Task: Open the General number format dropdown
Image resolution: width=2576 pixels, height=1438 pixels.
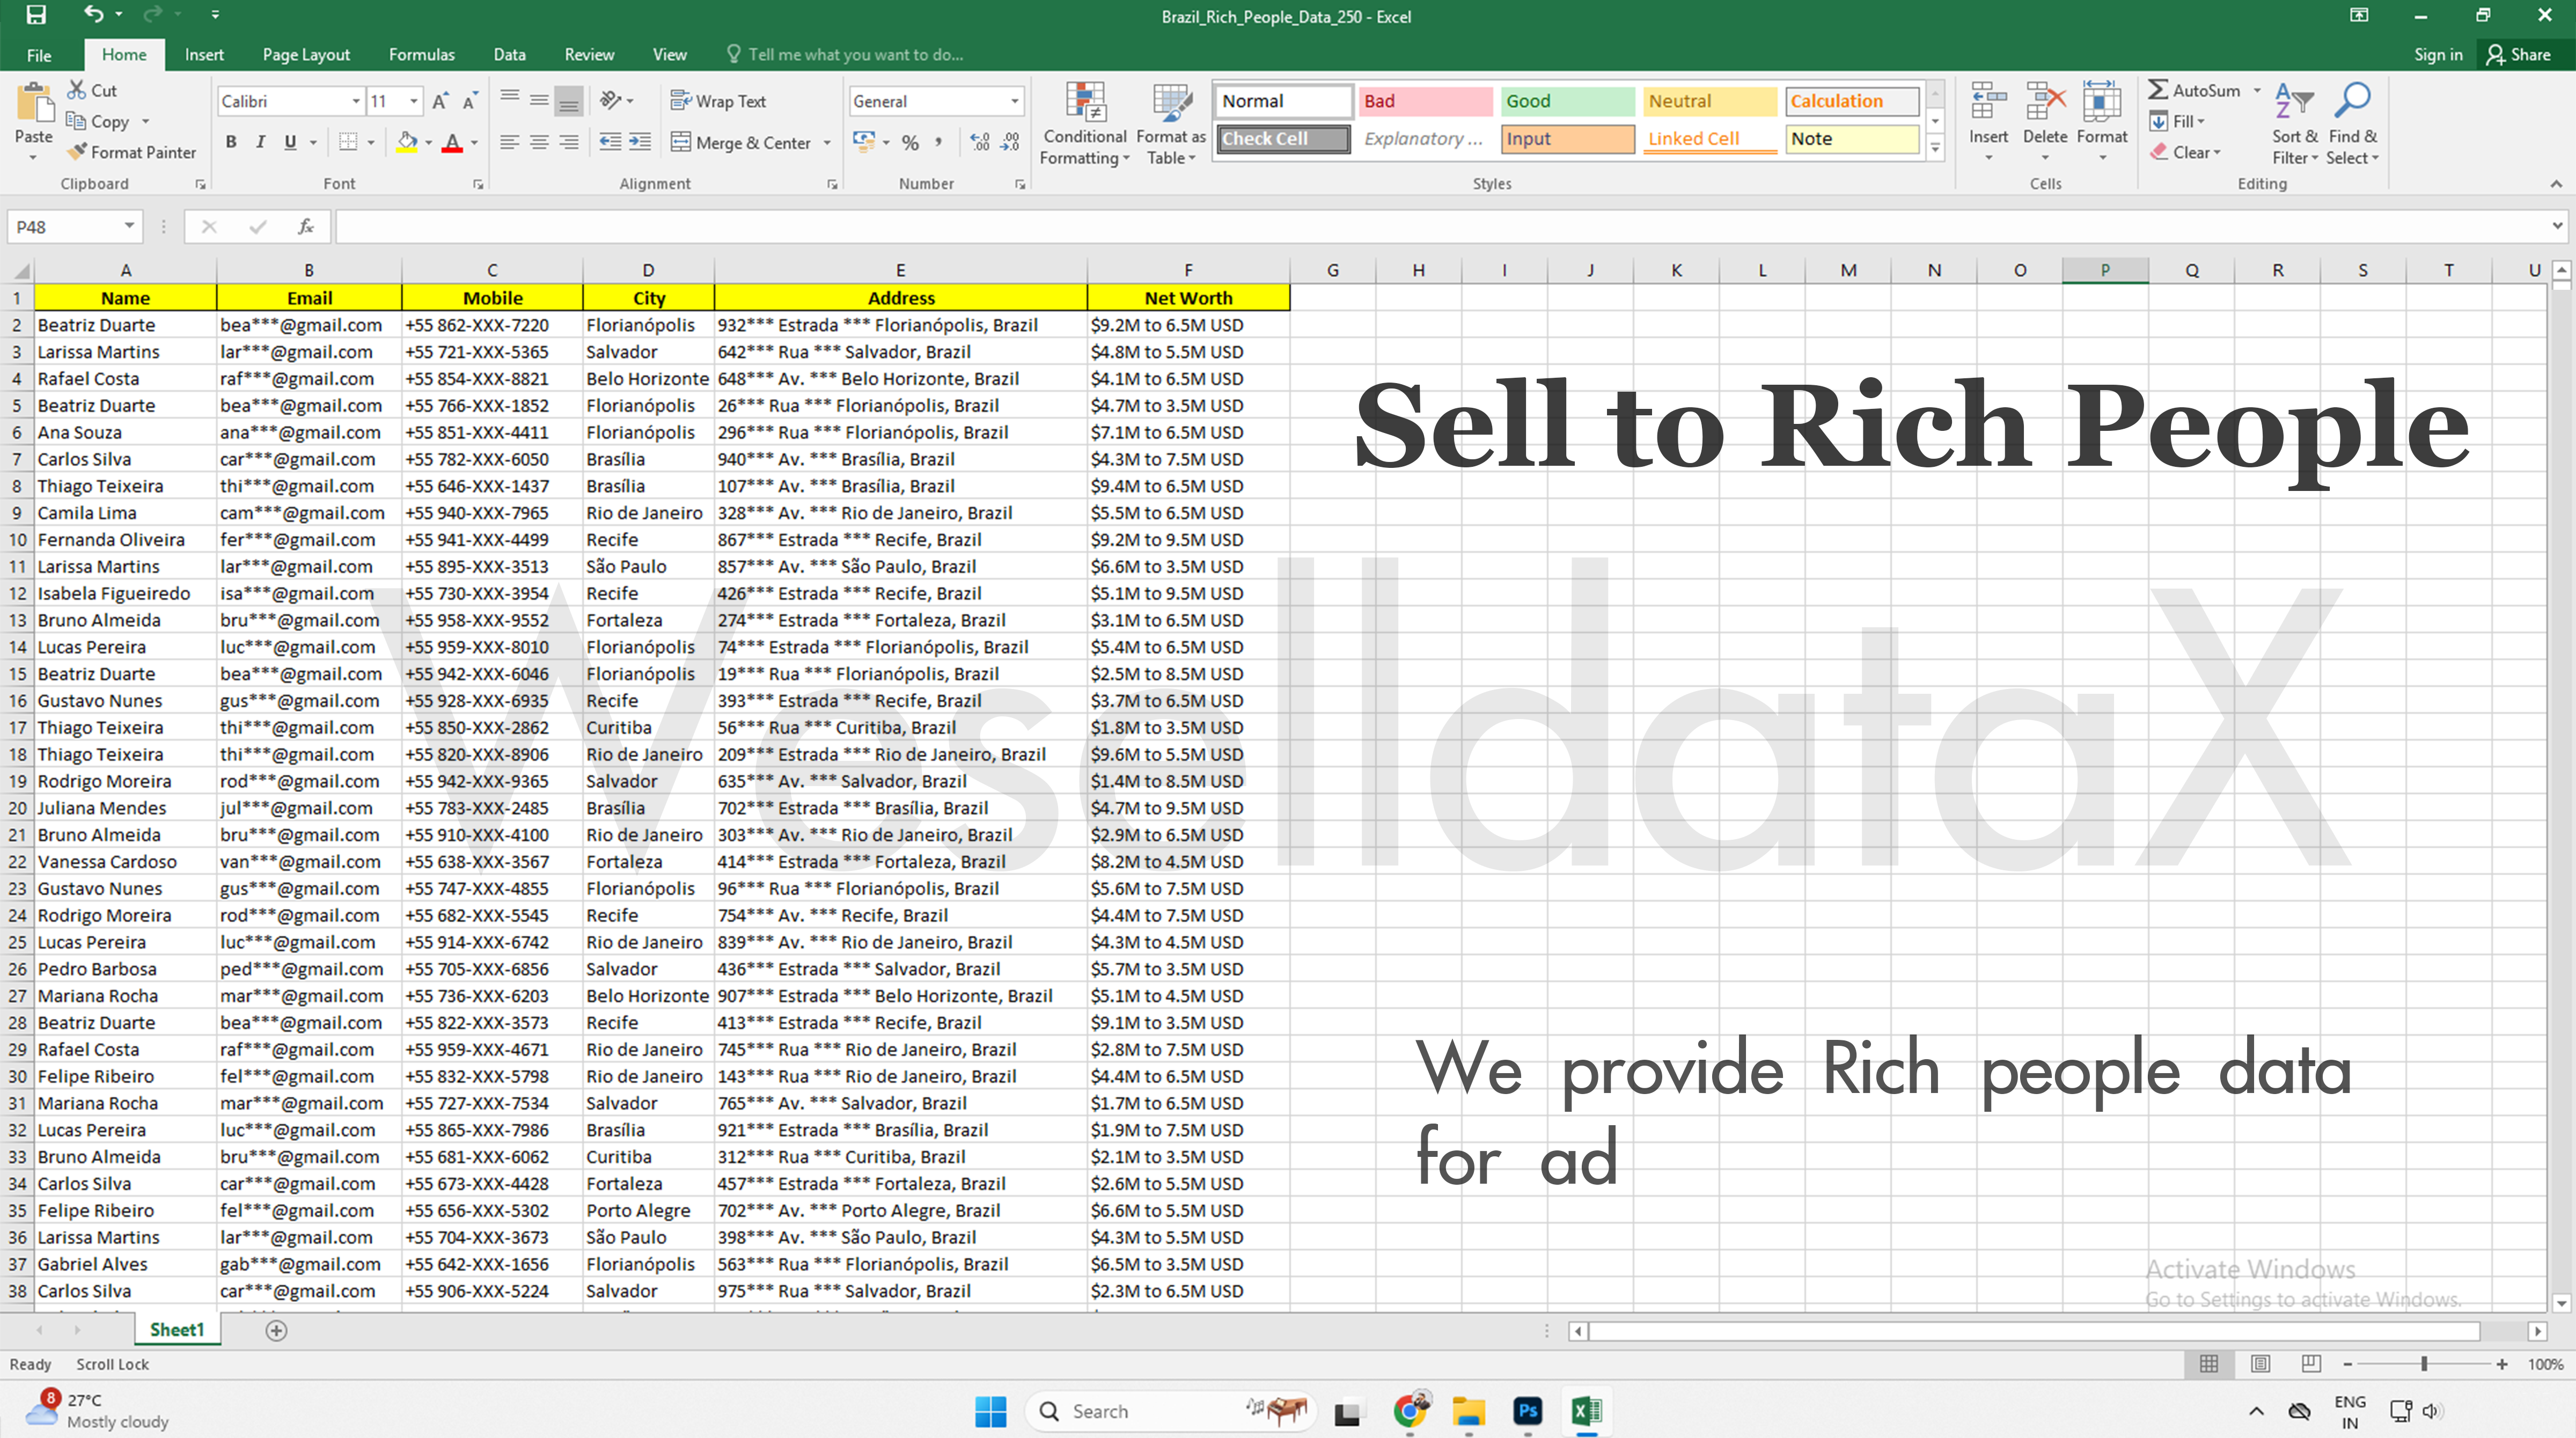Action: click(x=1014, y=101)
